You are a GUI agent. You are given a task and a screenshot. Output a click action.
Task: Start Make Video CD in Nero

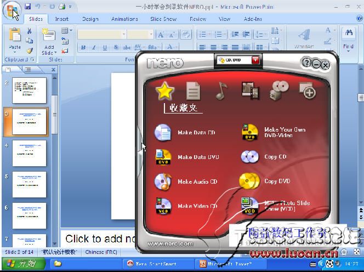pos(186,206)
